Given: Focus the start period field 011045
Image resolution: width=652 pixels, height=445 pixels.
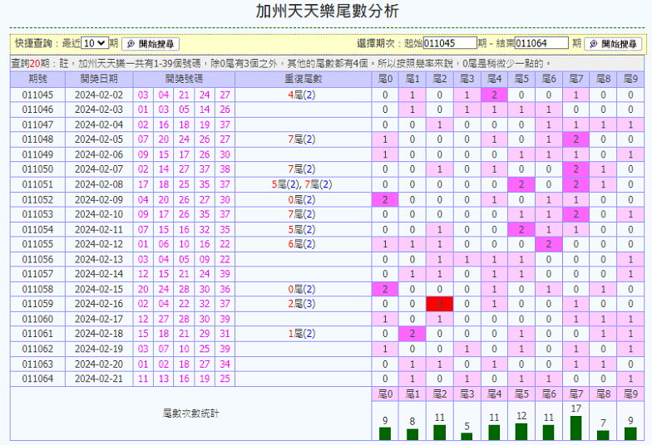Looking at the screenshot, I should click(x=450, y=43).
